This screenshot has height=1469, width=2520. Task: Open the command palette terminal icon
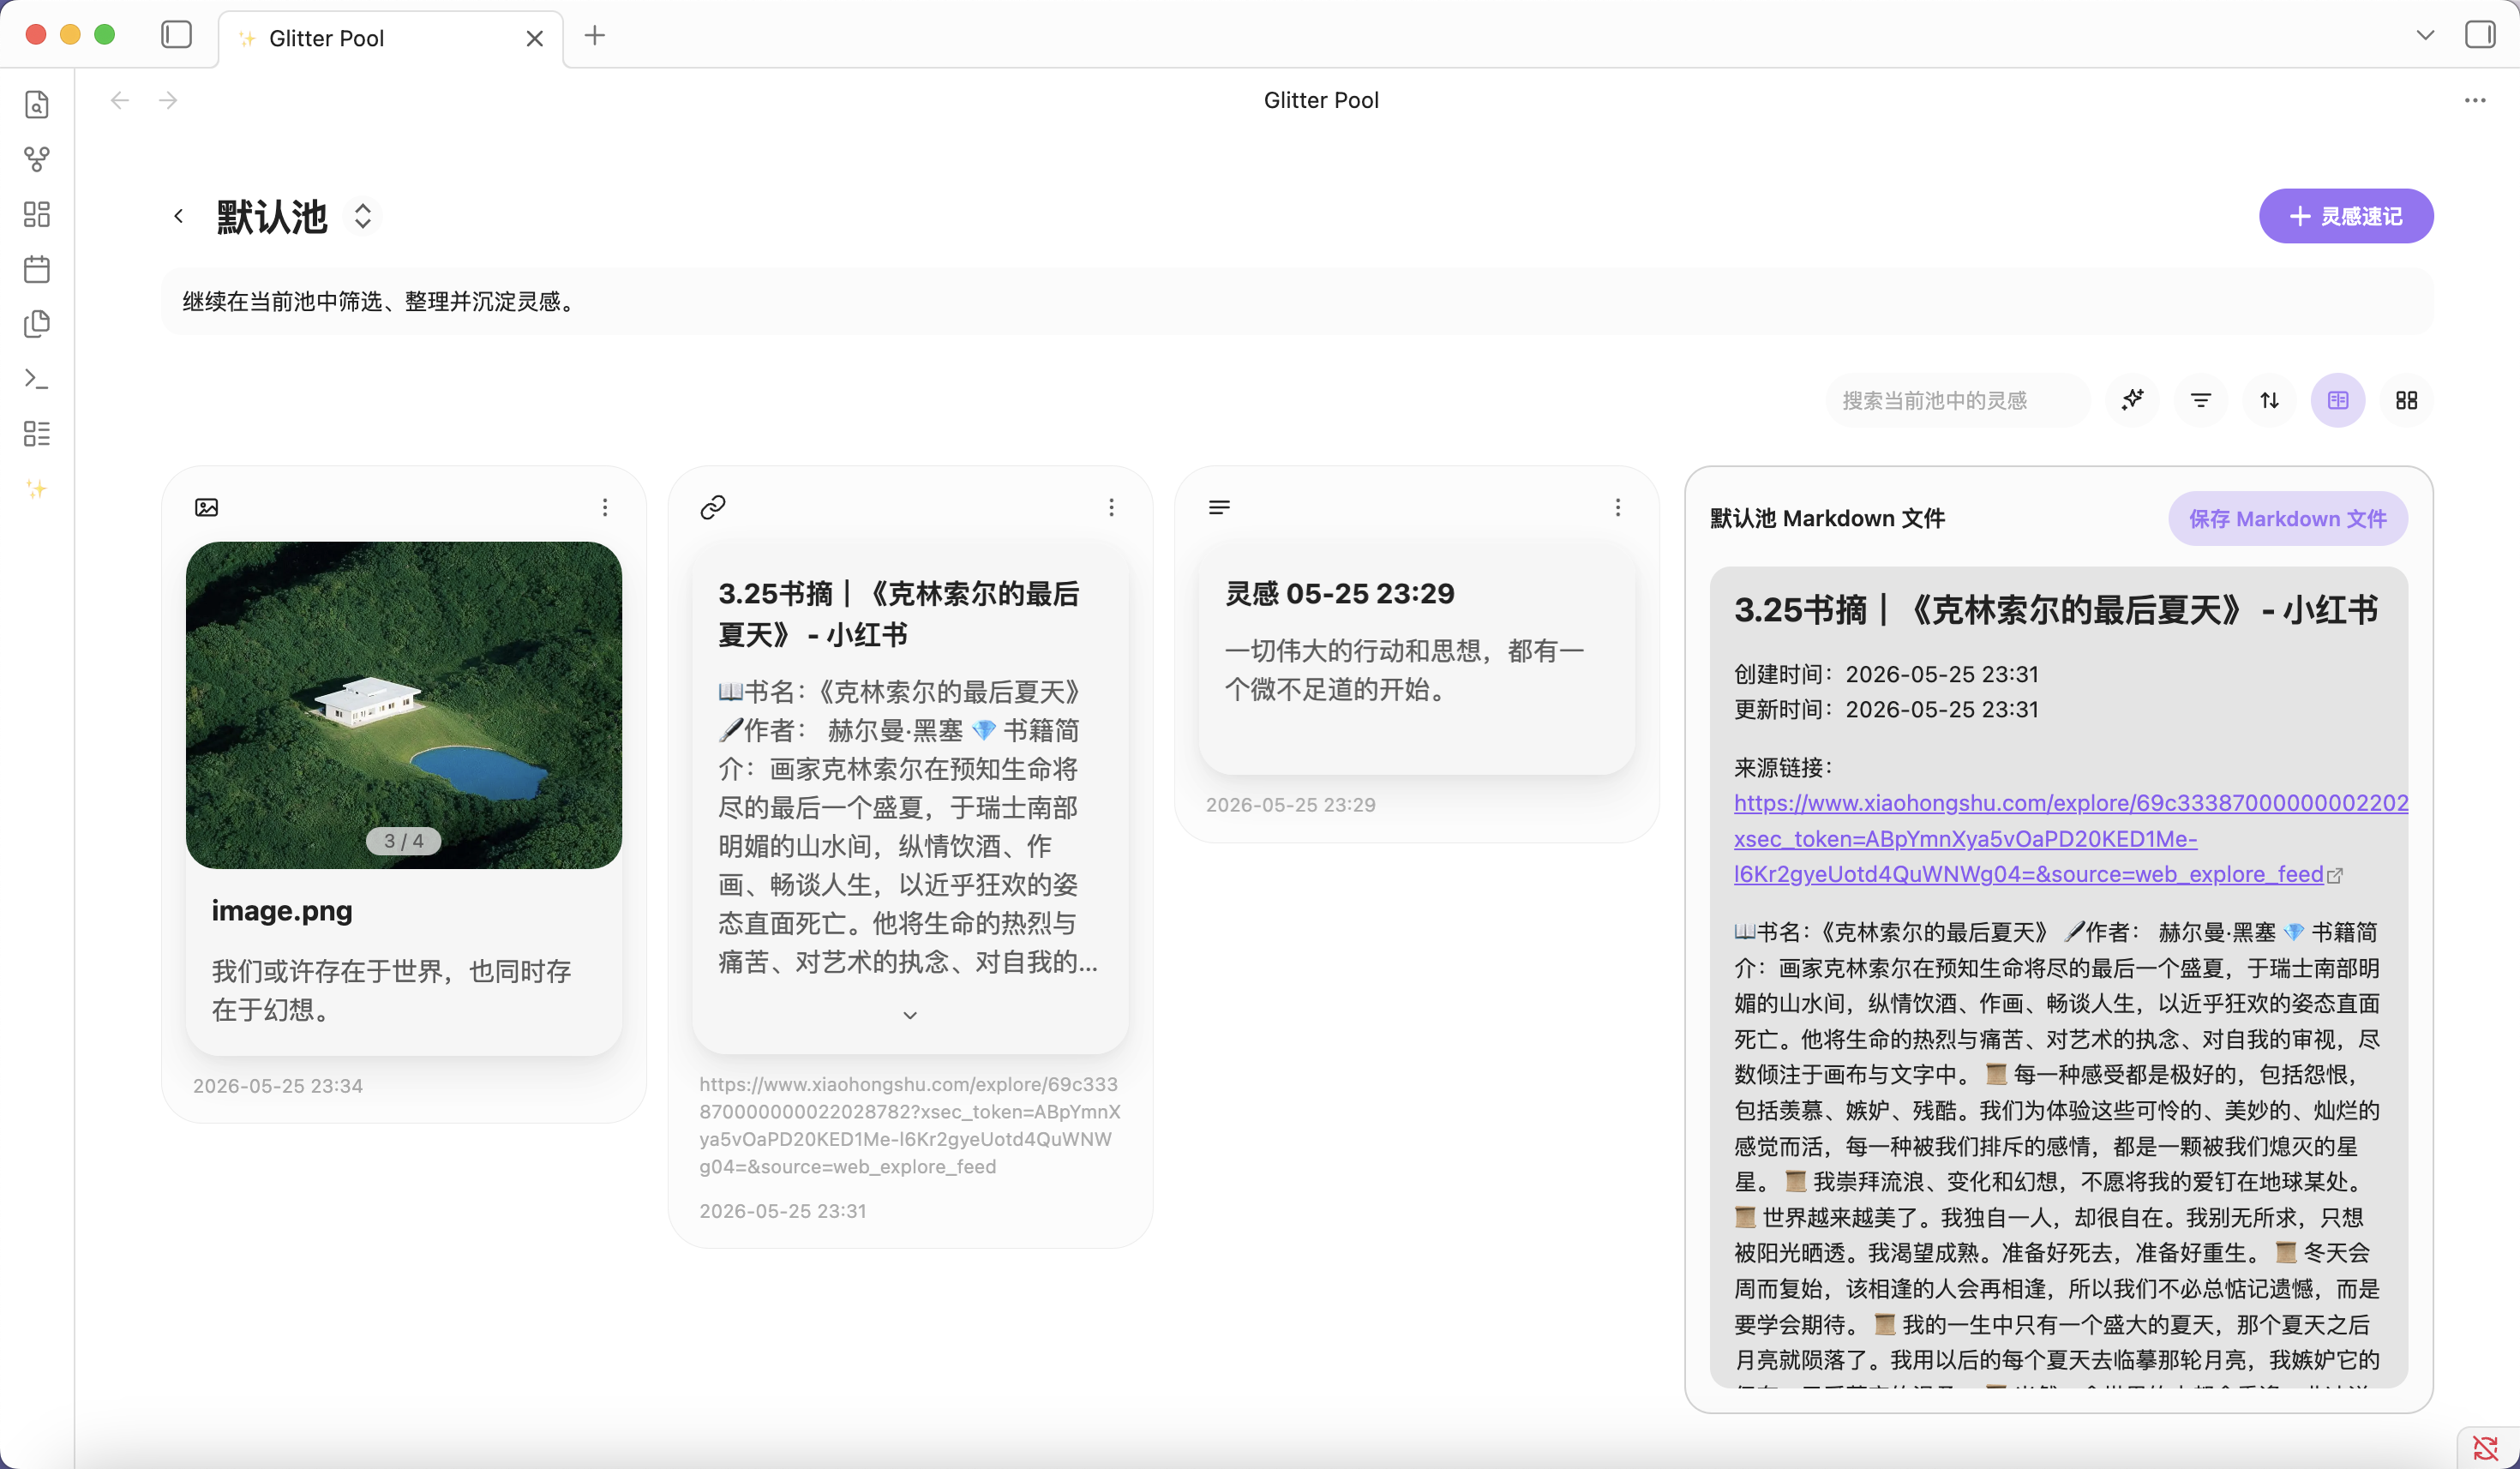pos(37,379)
